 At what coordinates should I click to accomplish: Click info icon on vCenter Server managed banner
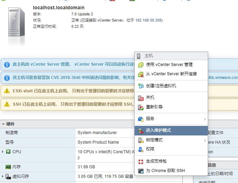7,64
